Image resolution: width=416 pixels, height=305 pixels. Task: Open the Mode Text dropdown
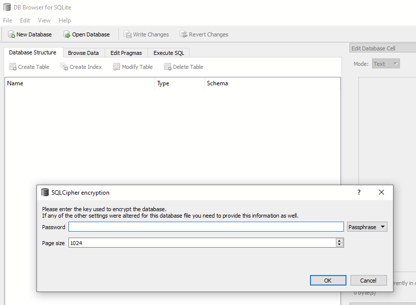[385, 64]
